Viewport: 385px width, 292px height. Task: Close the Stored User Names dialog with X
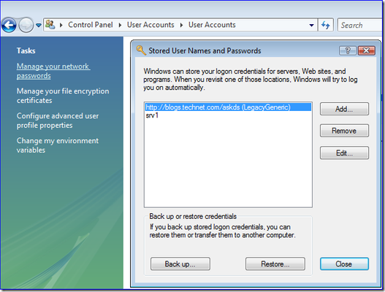[366, 50]
